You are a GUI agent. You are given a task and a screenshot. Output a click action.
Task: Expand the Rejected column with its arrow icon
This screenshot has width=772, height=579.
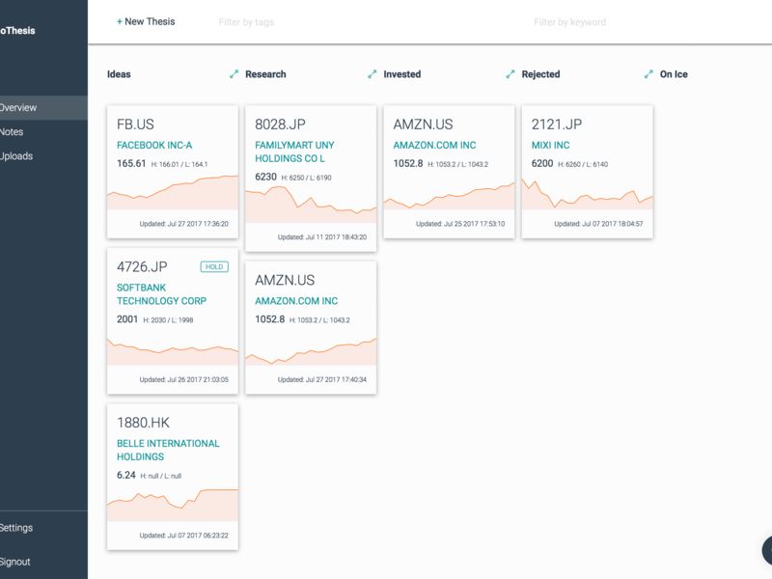click(x=648, y=74)
